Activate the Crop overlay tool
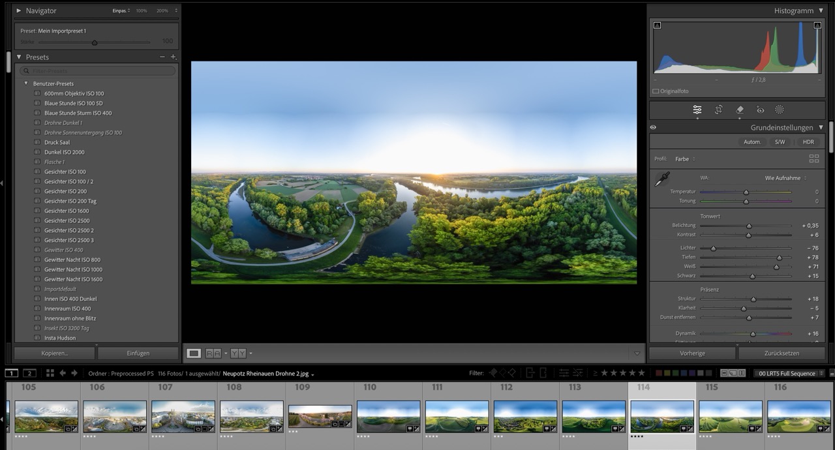This screenshot has width=835, height=450. (718, 110)
